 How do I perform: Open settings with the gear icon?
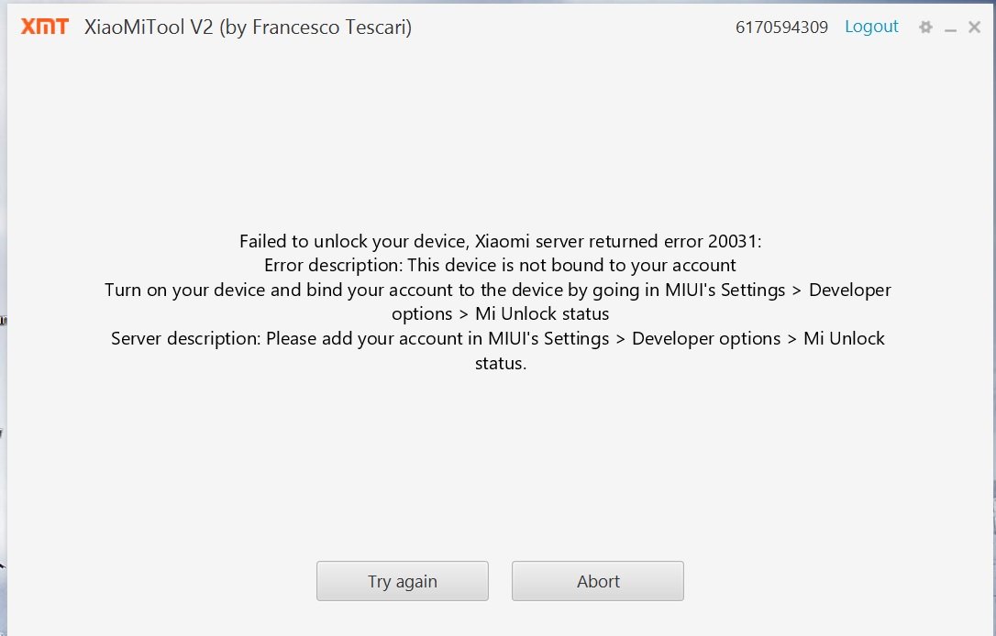925,27
